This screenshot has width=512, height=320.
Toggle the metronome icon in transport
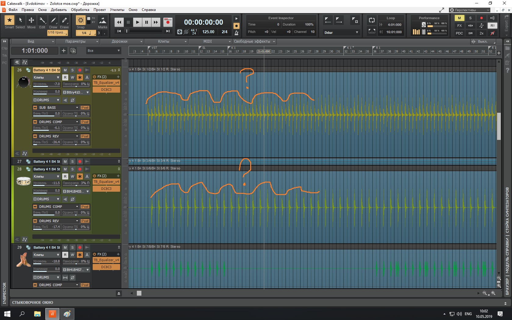(x=236, y=33)
